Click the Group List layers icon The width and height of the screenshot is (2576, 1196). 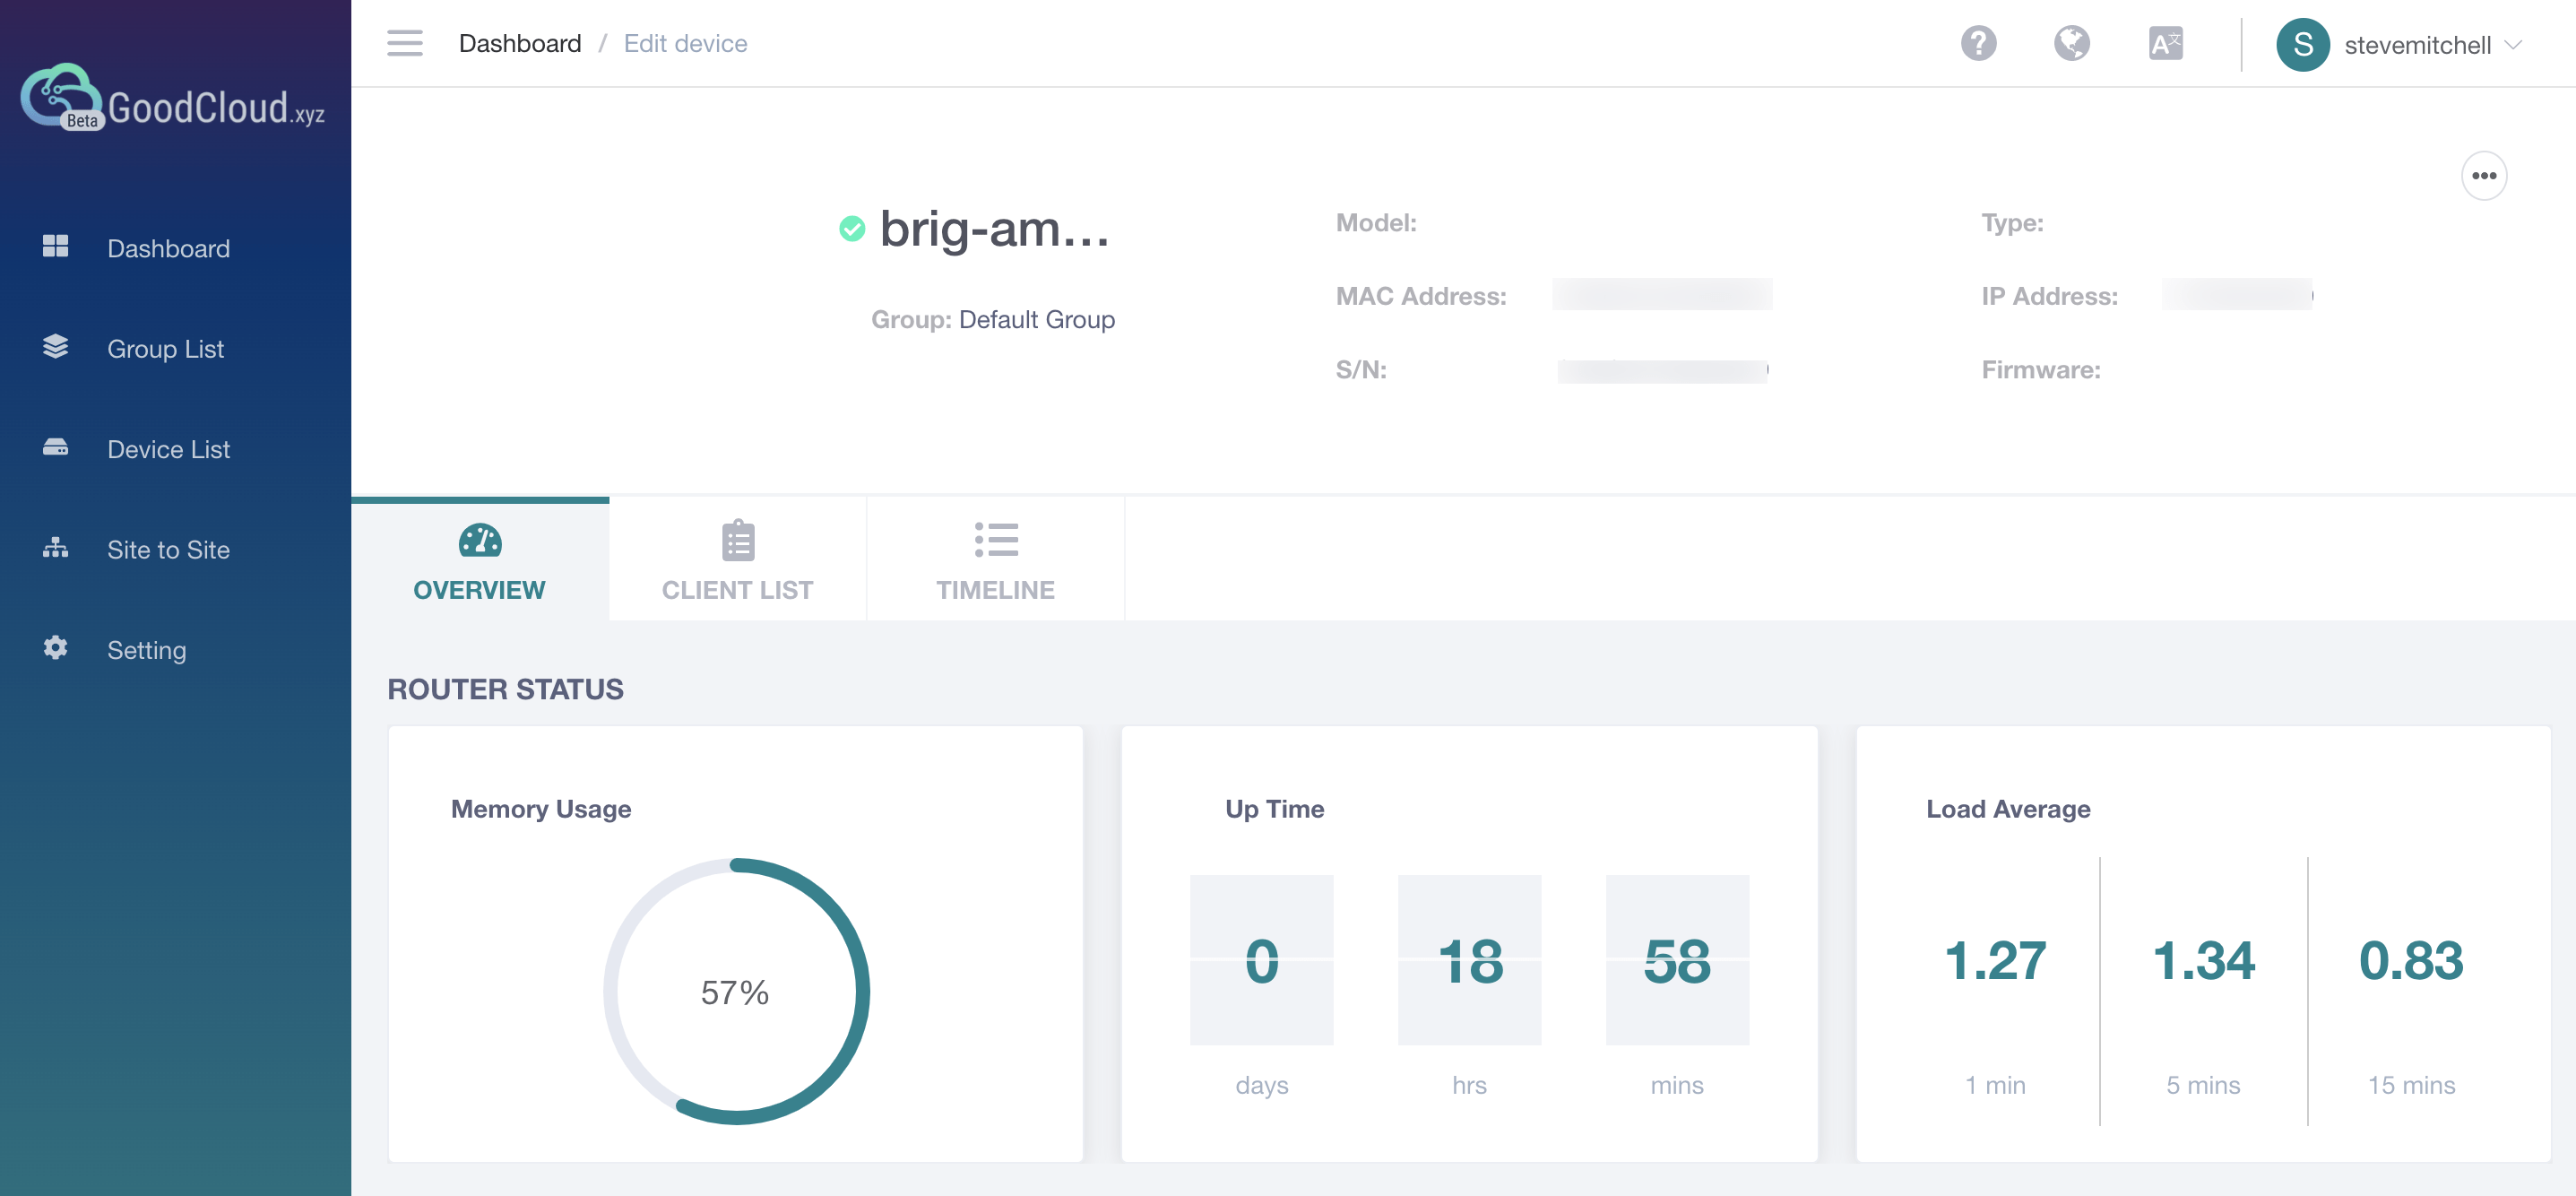[56, 347]
